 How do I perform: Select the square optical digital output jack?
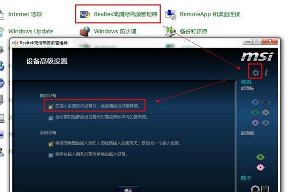265,189
